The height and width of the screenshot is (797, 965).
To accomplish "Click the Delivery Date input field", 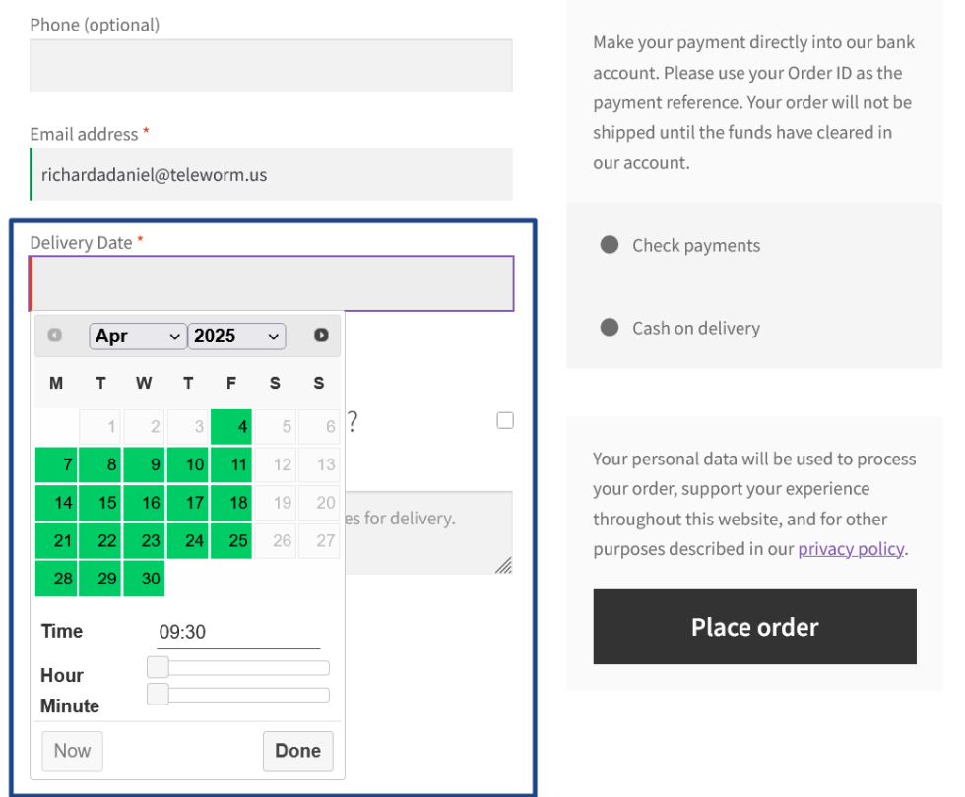I will point(272,283).
